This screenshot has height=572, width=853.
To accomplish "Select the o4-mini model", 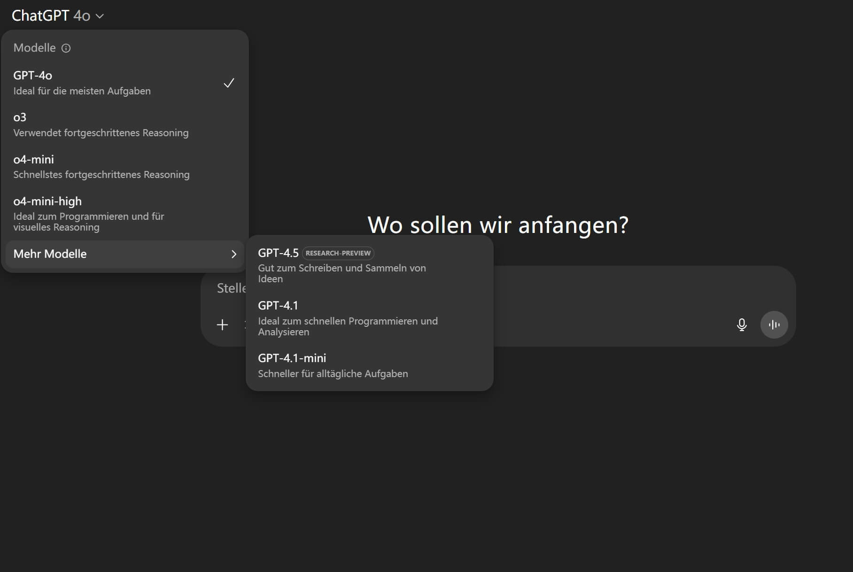I will pyautogui.click(x=124, y=166).
